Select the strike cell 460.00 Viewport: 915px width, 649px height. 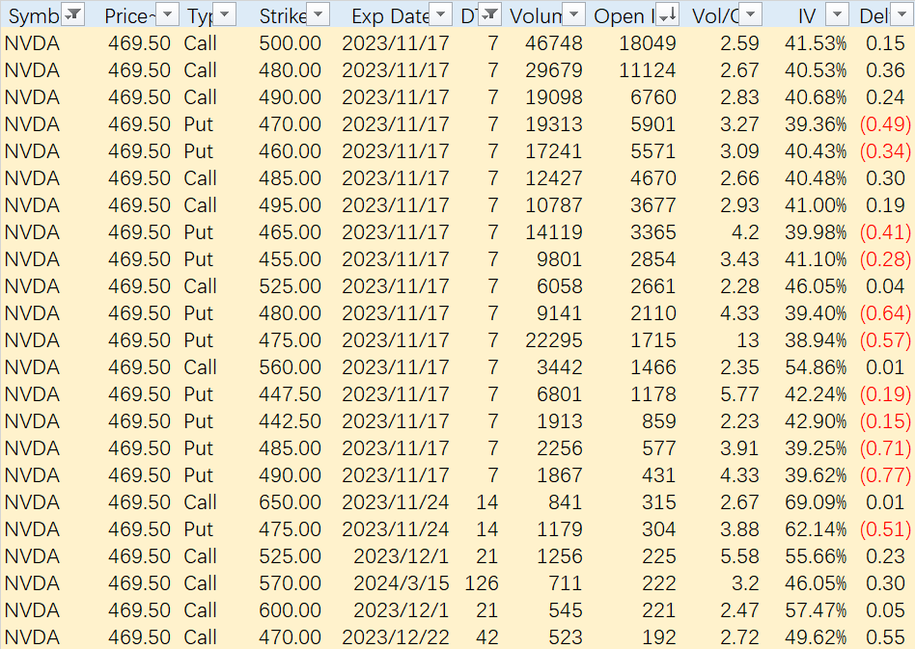coord(290,151)
